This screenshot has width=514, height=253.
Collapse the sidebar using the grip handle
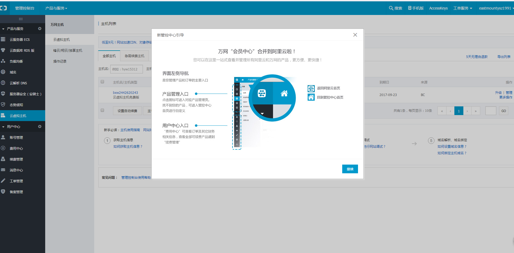(x=21, y=19)
